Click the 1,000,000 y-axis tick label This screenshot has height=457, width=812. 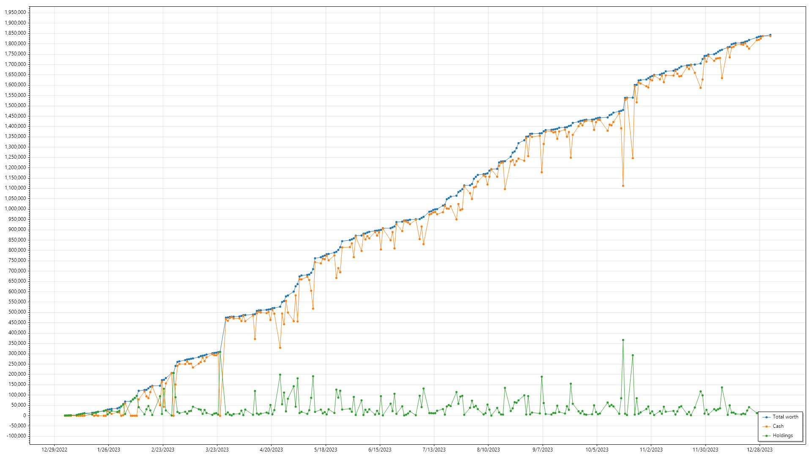point(15,209)
